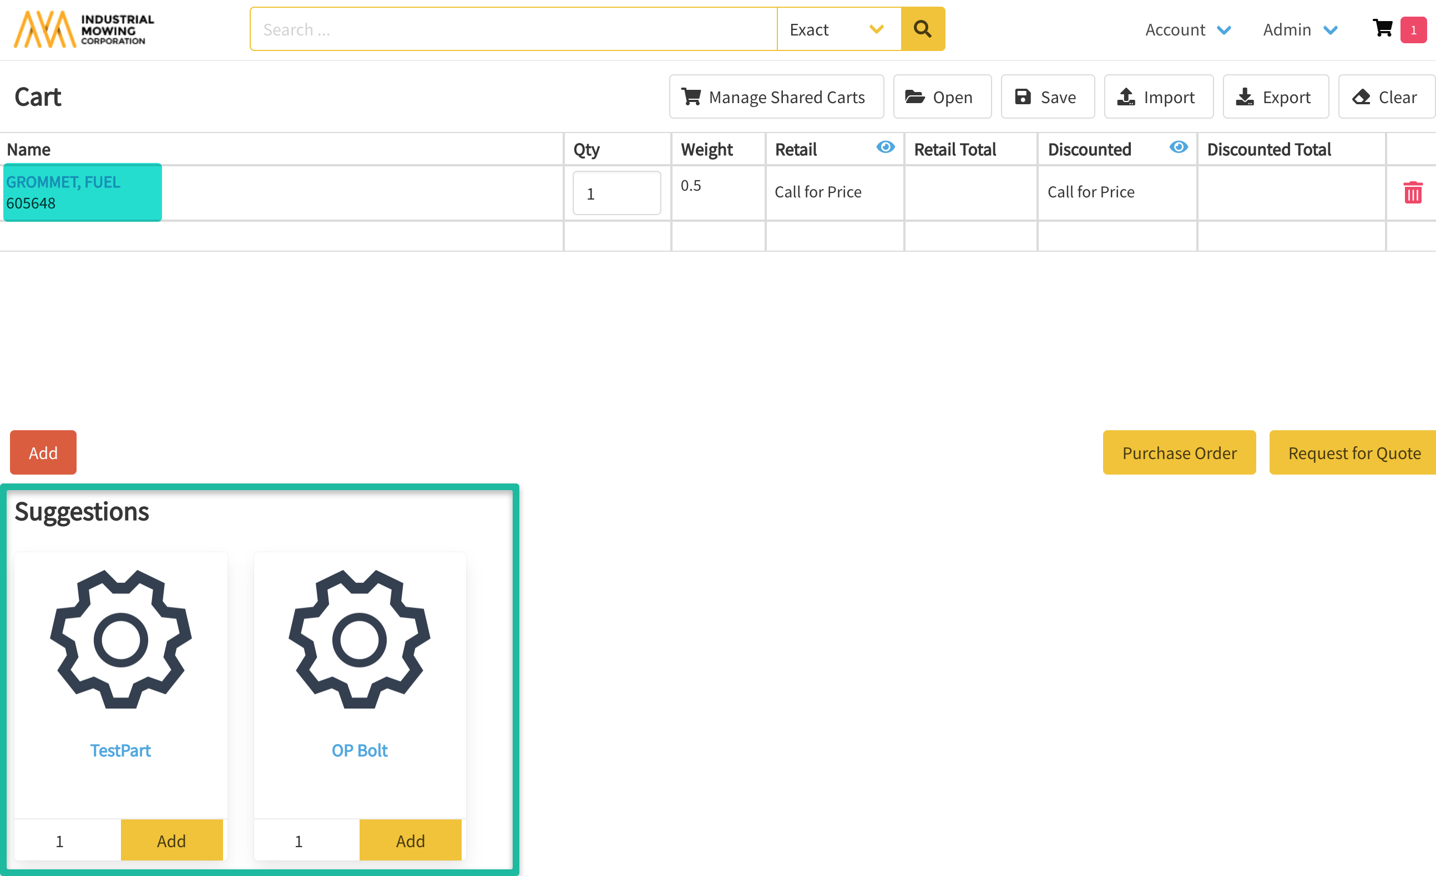1436x876 pixels.
Task: Save the current cart
Action: coord(1047,96)
